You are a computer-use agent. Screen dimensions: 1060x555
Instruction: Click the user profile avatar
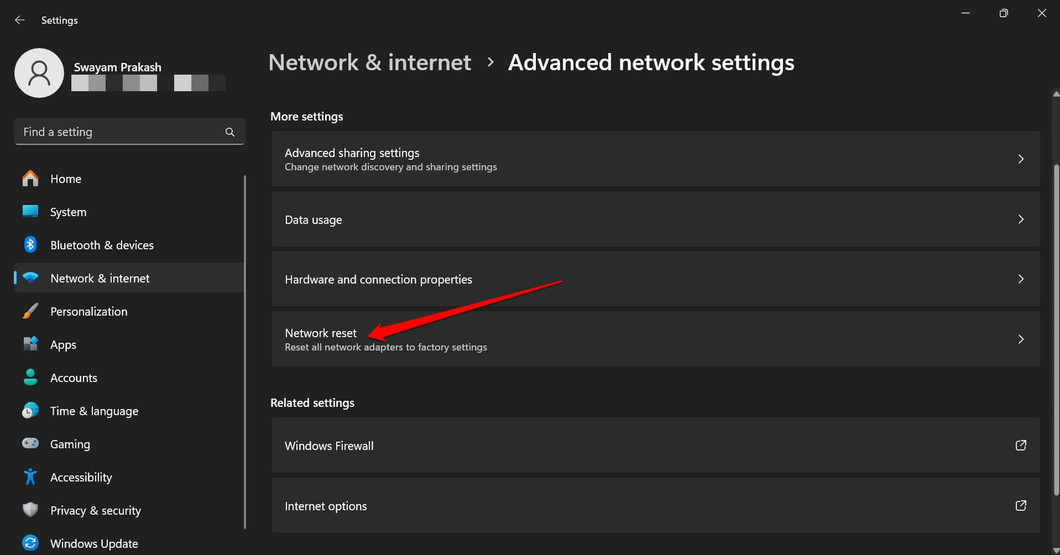coord(39,73)
